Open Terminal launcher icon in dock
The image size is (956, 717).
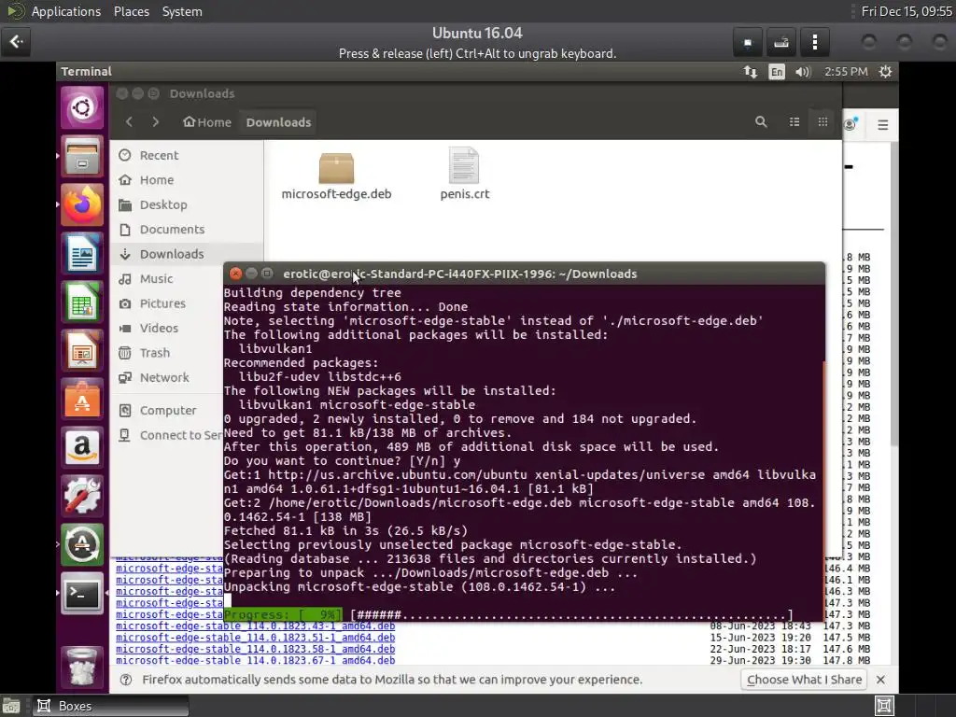click(82, 593)
